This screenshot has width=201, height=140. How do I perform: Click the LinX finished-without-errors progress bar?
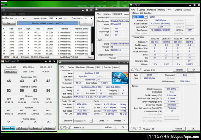[x=48, y=23]
